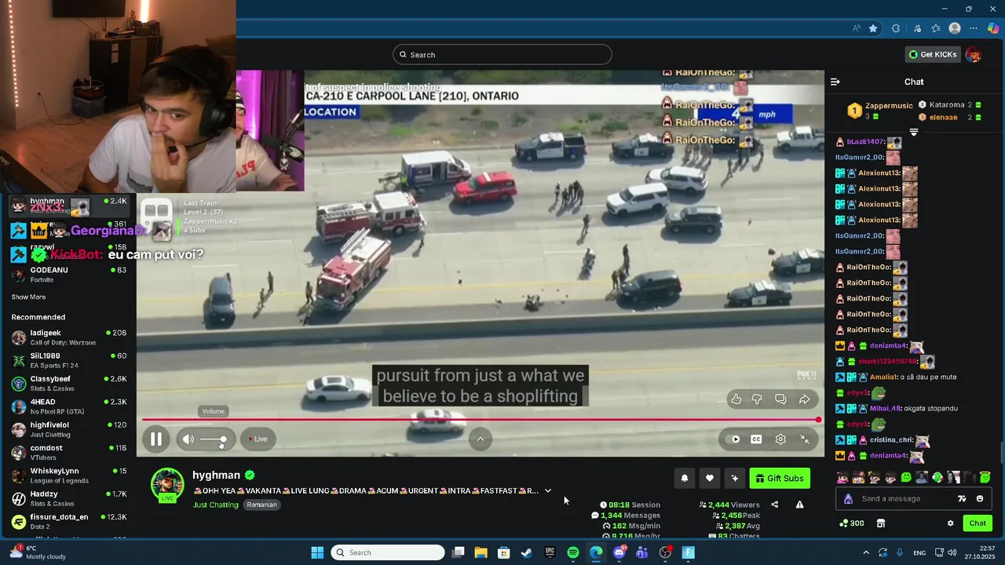
Task: Click the Gift Subs button
Action: (x=780, y=479)
